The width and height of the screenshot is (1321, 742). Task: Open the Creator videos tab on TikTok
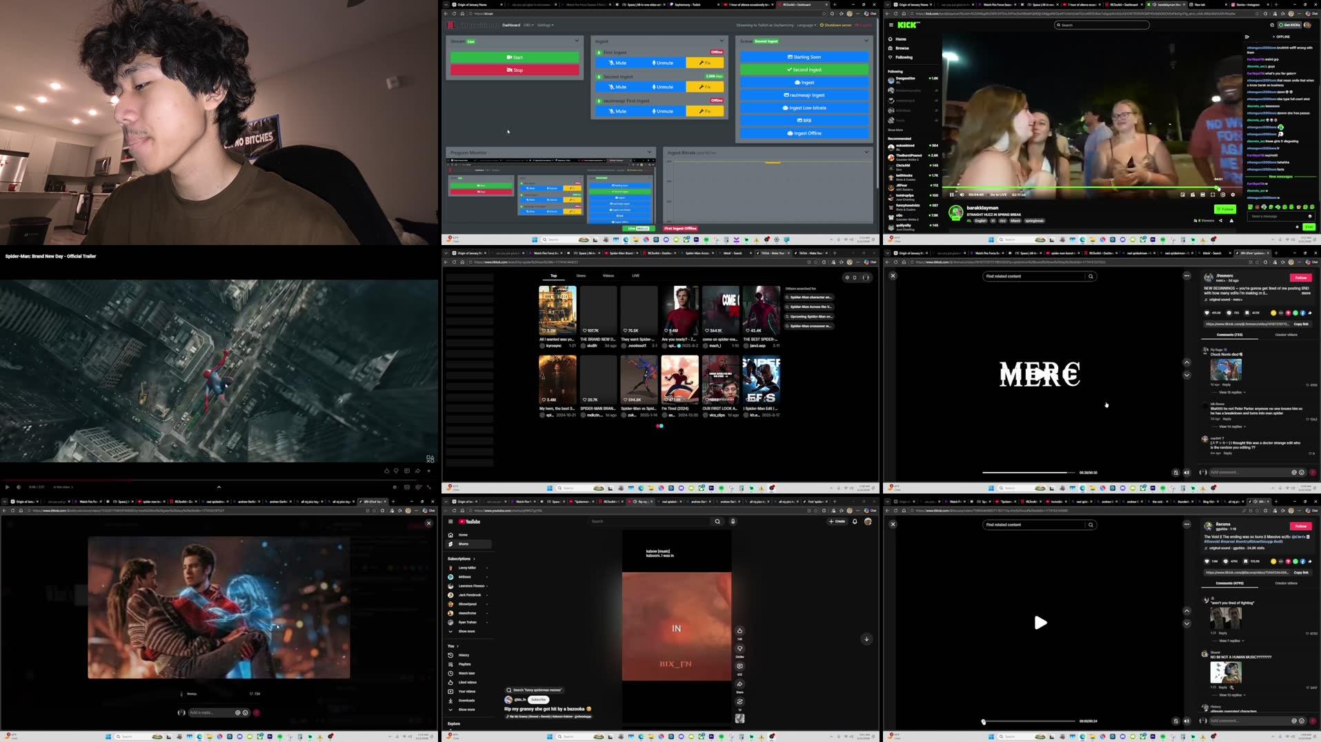(1286, 335)
